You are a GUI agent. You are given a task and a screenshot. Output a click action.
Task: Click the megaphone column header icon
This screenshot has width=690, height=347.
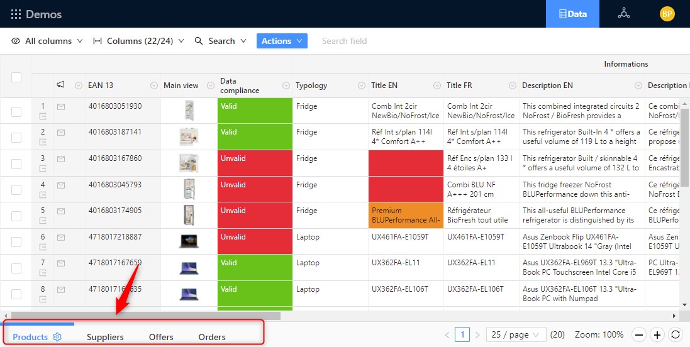(61, 85)
